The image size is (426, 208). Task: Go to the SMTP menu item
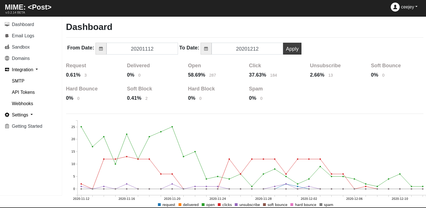pyautogui.click(x=18, y=81)
